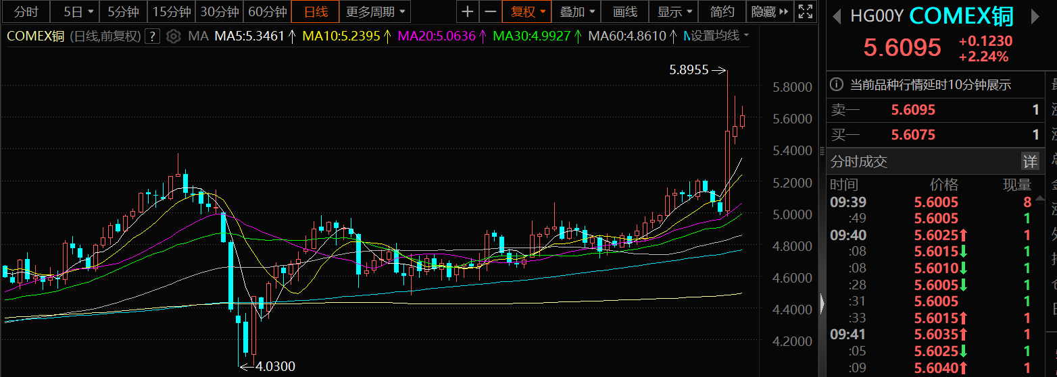
Task: Click the 买一 bid price 5.6075
Action: coord(913,135)
